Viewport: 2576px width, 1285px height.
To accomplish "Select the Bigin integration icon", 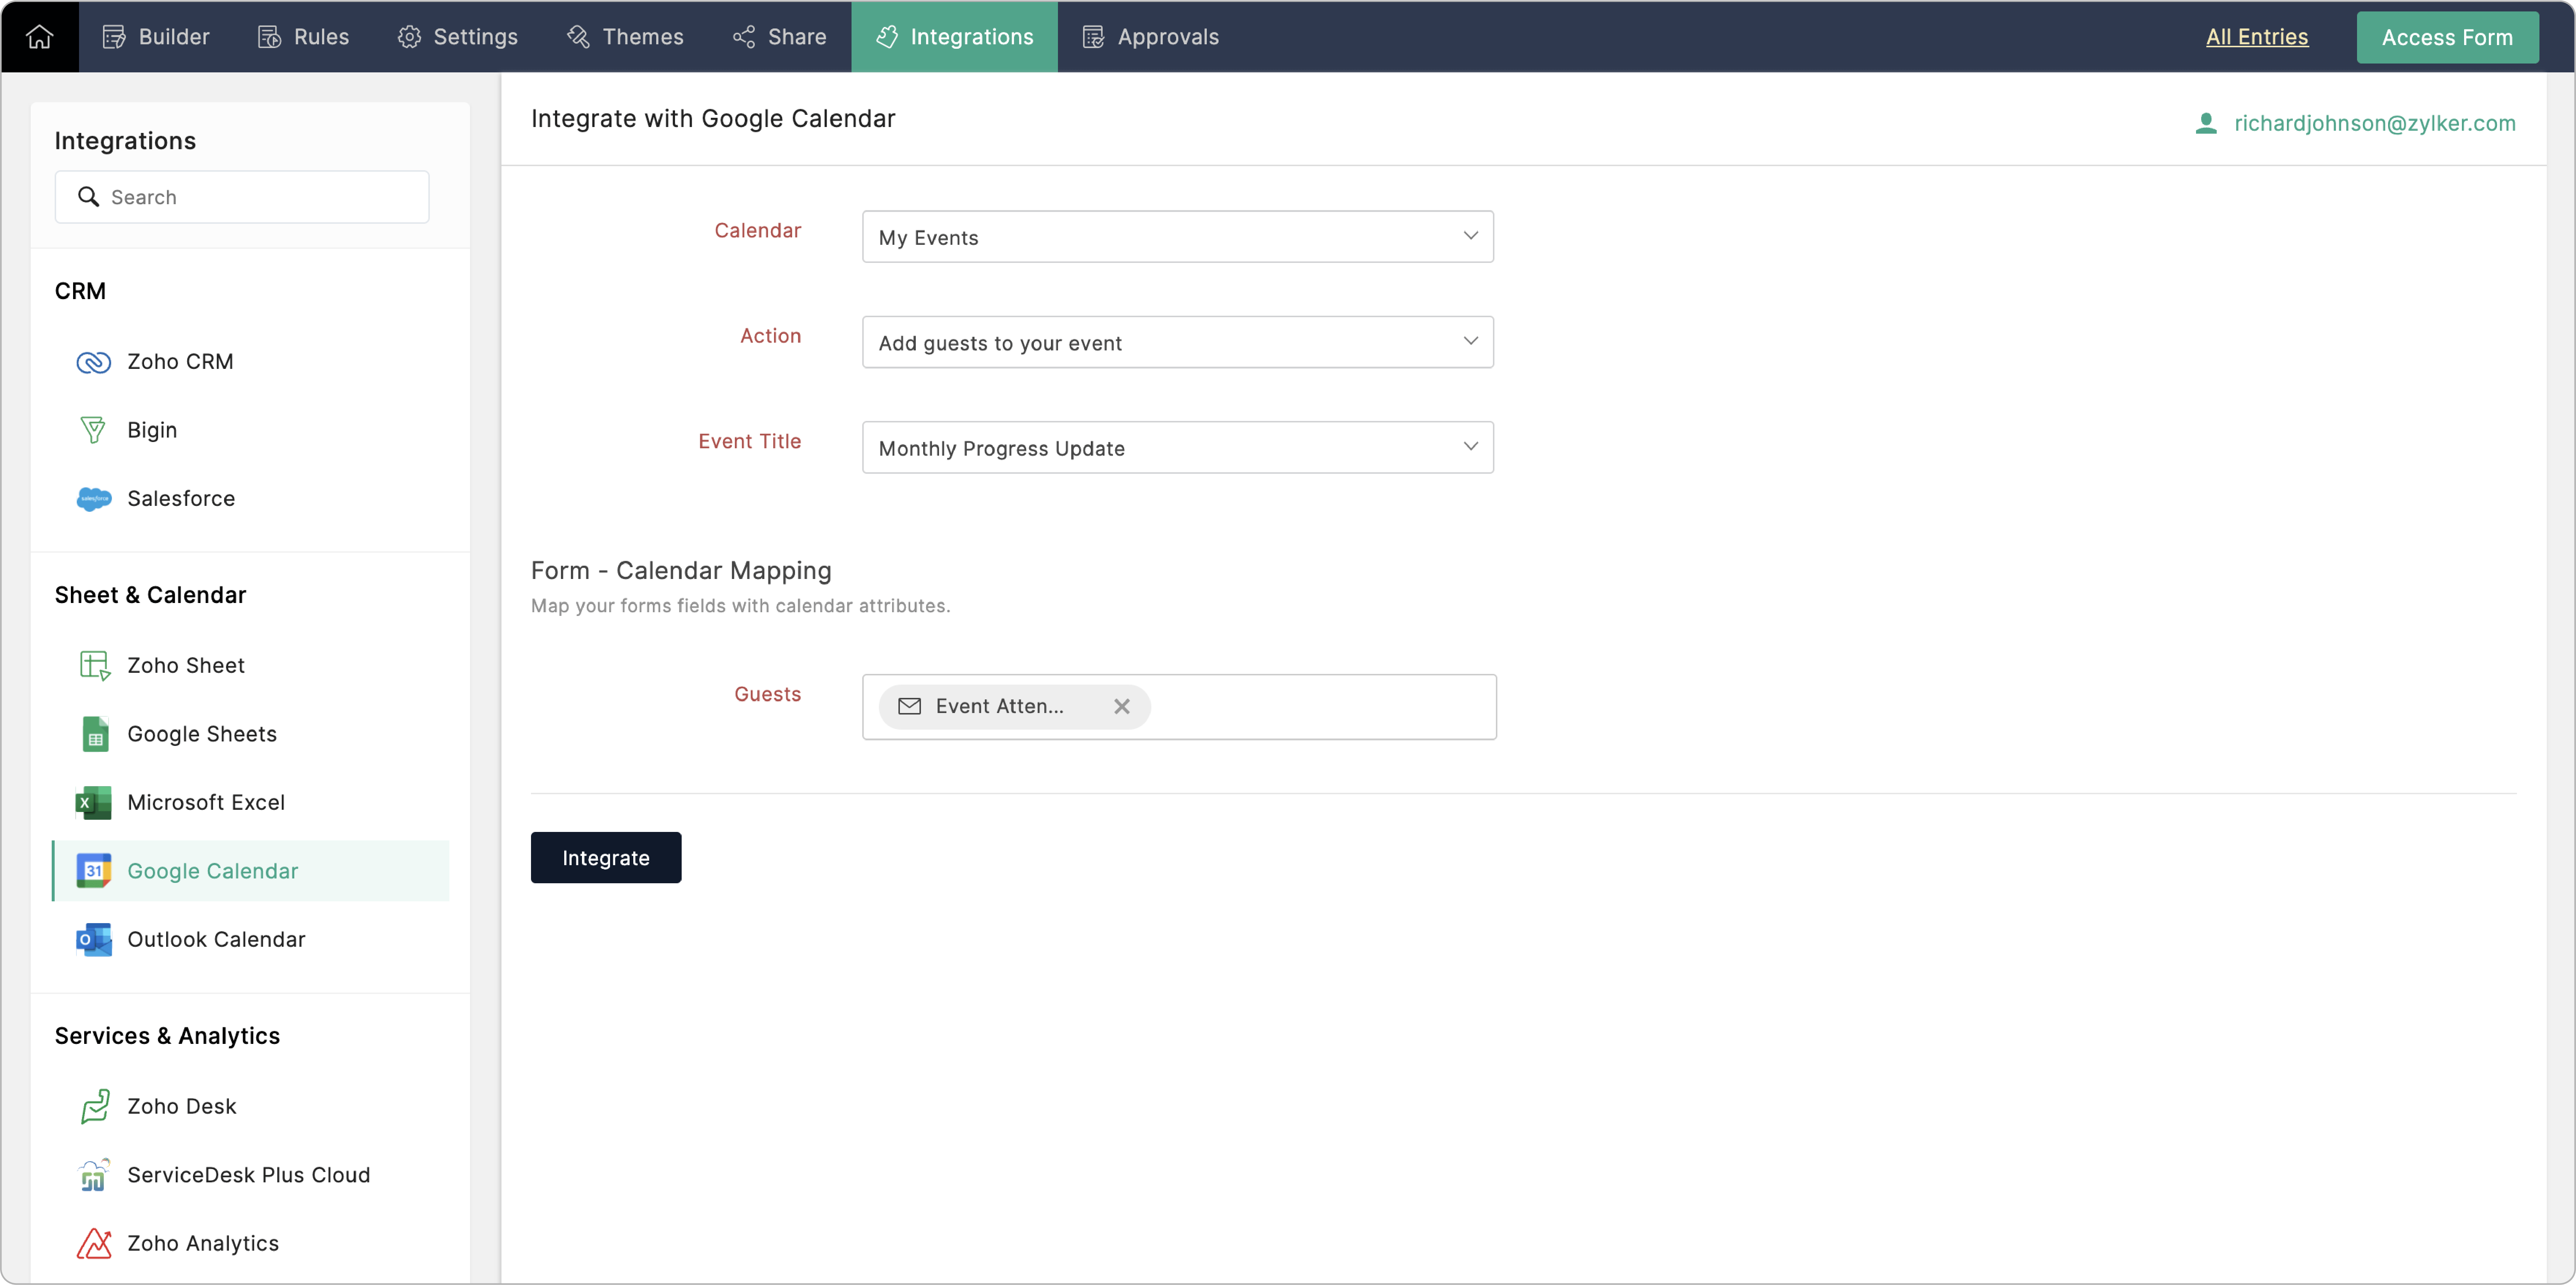I will pyautogui.click(x=93, y=430).
